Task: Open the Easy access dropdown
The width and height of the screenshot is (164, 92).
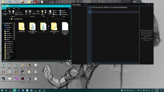Action: click(x=46, y=13)
